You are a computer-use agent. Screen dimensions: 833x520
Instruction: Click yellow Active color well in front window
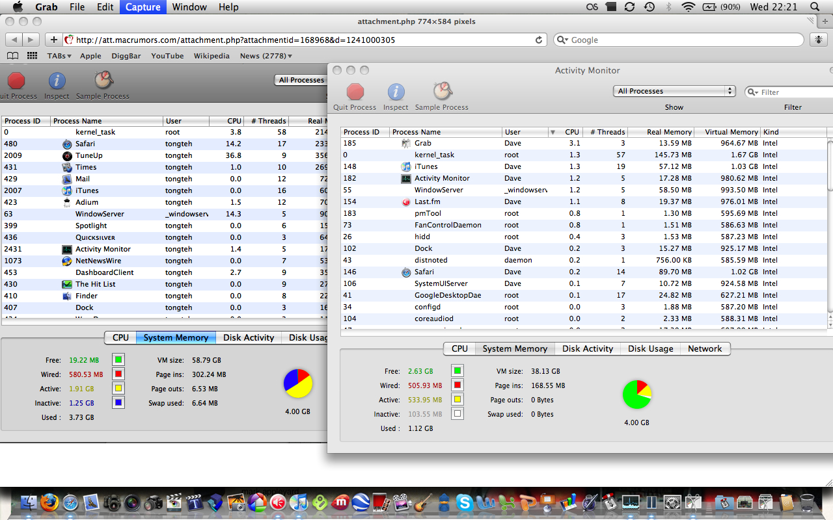457,400
